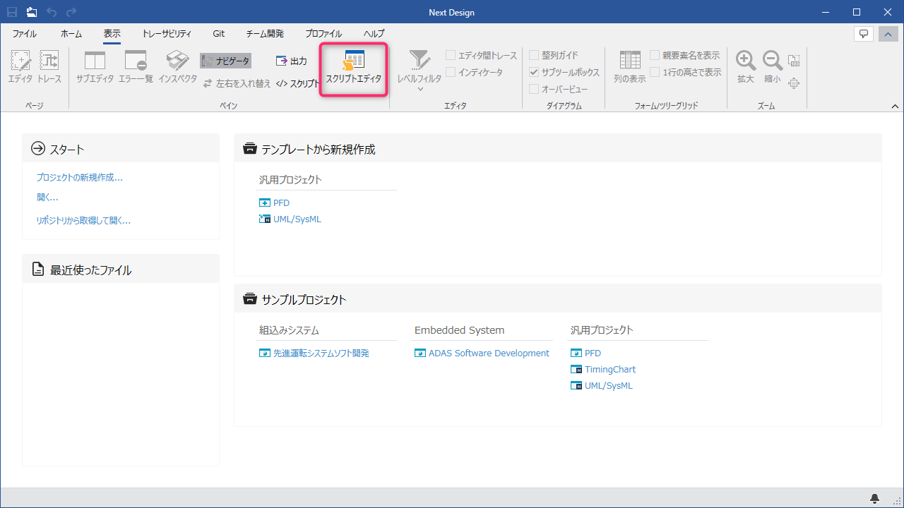Toggle the ナビゲータ pane button
The height and width of the screenshot is (508, 904).
click(x=225, y=61)
